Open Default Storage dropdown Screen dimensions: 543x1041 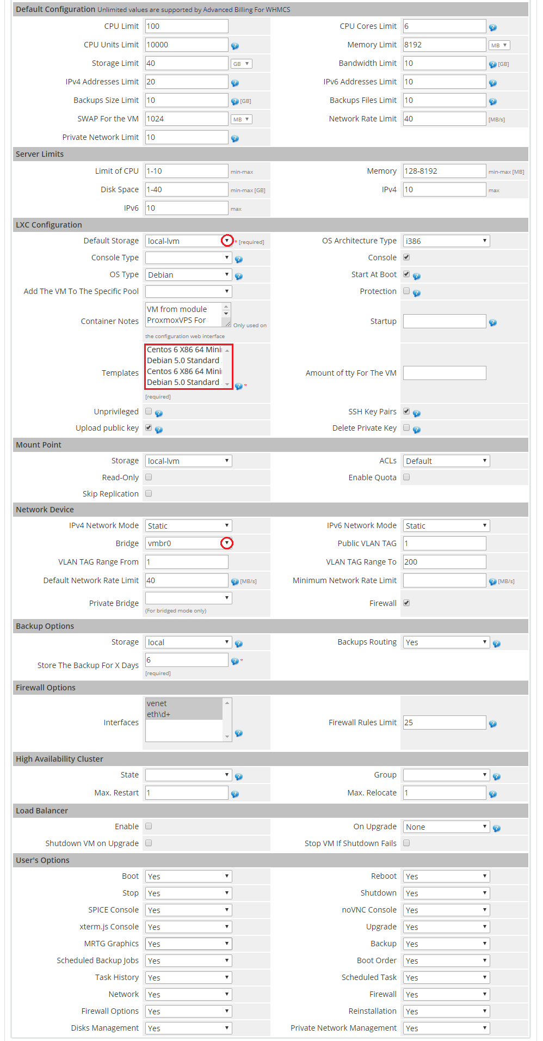click(x=188, y=241)
